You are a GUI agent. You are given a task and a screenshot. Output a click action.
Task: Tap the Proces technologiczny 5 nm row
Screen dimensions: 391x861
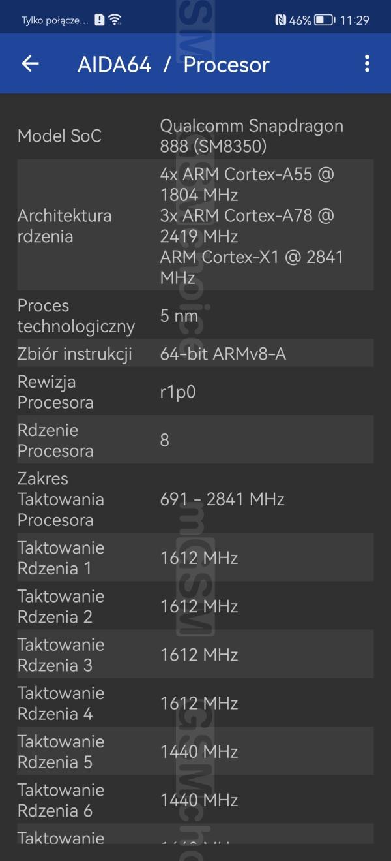pos(195,316)
